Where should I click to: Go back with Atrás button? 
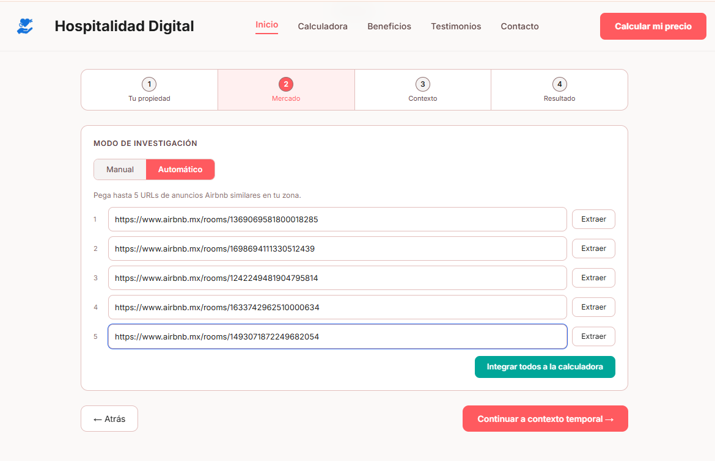pyautogui.click(x=109, y=419)
